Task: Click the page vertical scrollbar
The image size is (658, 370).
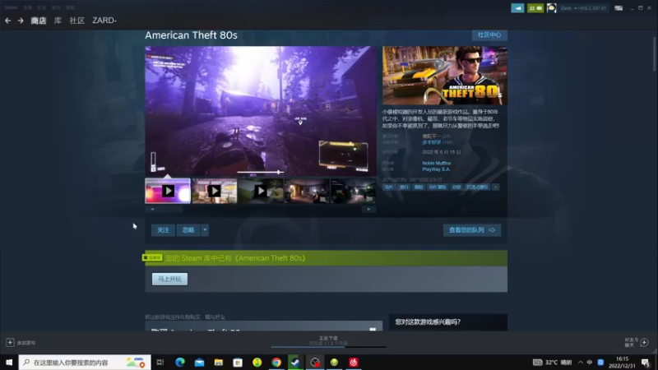Action: click(654, 53)
